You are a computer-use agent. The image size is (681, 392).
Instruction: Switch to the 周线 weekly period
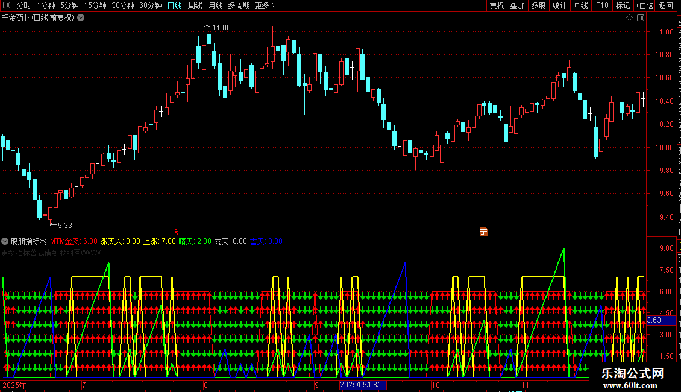click(195, 5)
